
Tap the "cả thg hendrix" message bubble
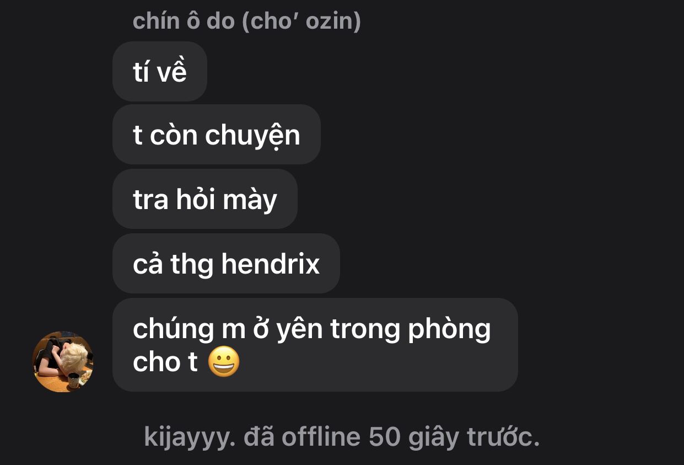[x=226, y=264]
